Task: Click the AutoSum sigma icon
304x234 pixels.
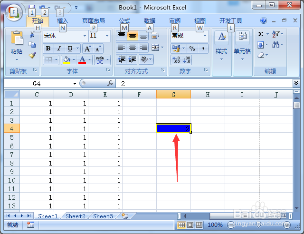Action: (261, 34)
